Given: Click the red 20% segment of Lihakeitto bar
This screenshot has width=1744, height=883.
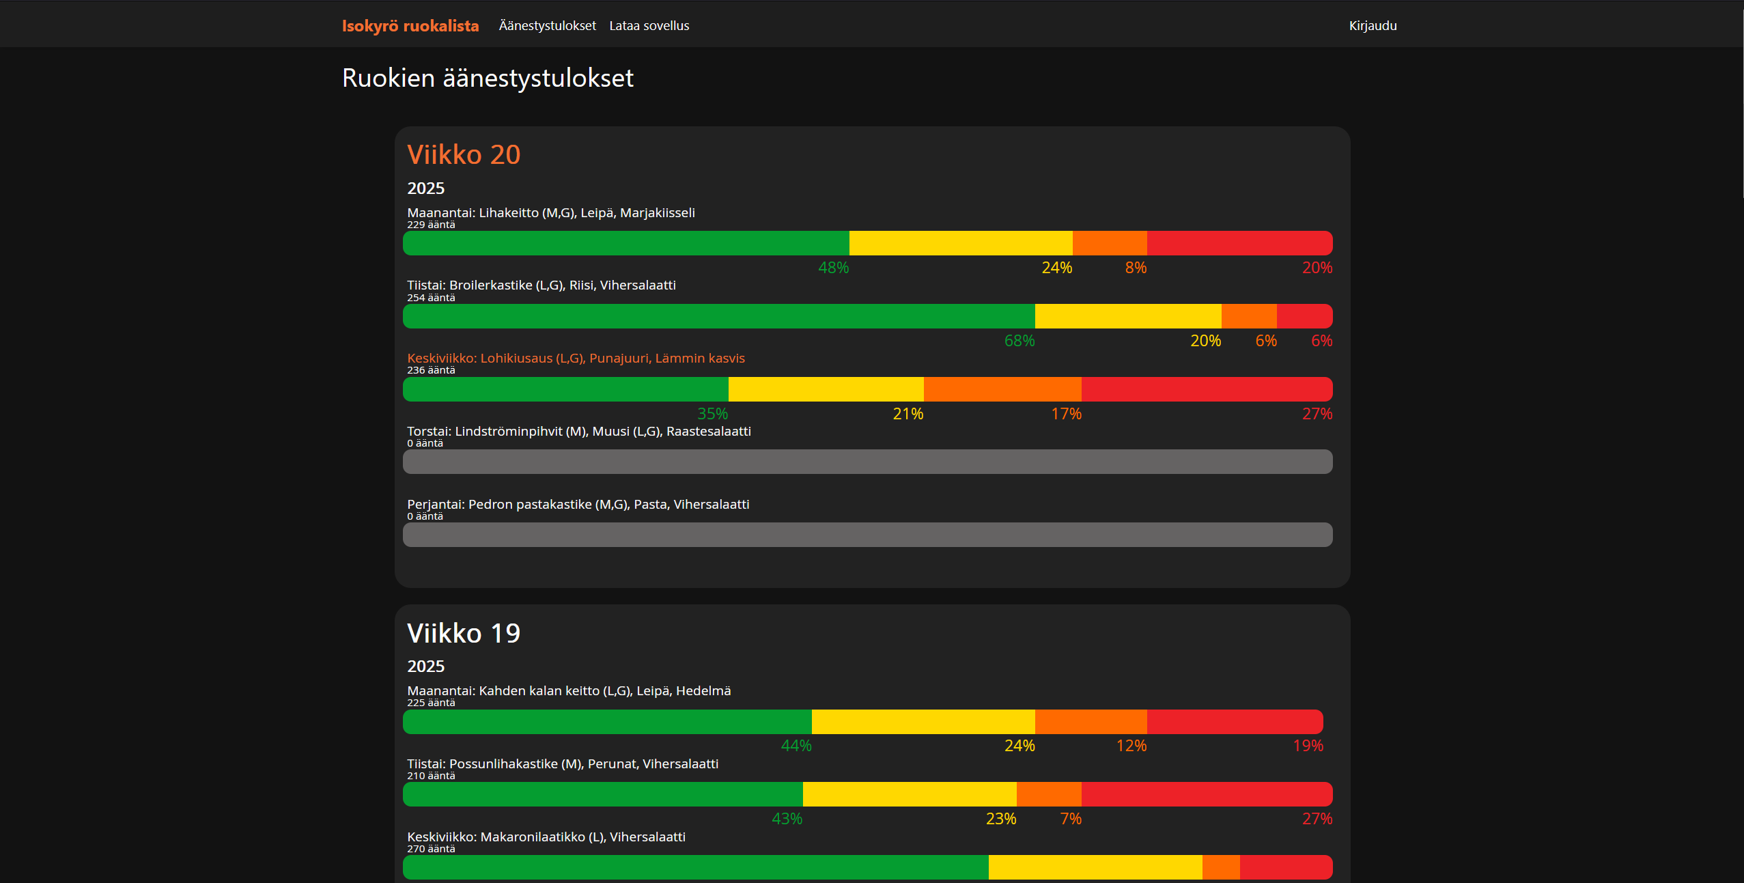Looking at the screenshot, I should click(x=1239, y=243).
